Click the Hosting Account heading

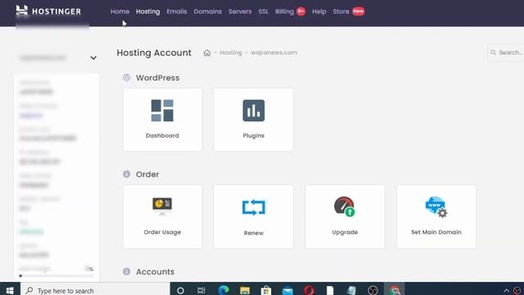(x=154, y=52)
